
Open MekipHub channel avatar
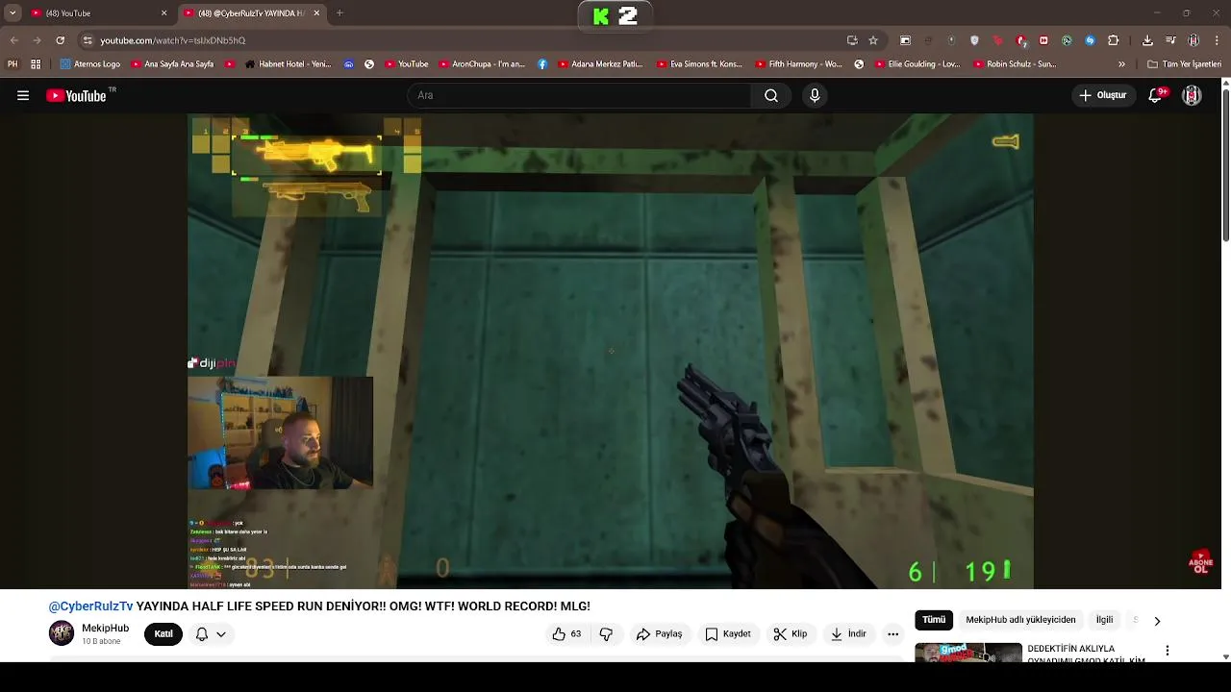pos(62,633)
